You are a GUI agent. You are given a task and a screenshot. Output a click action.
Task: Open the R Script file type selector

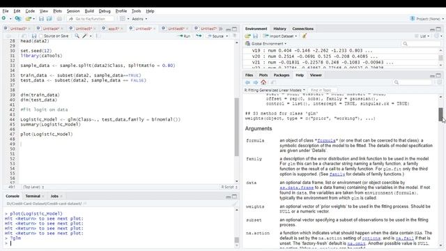229,187
